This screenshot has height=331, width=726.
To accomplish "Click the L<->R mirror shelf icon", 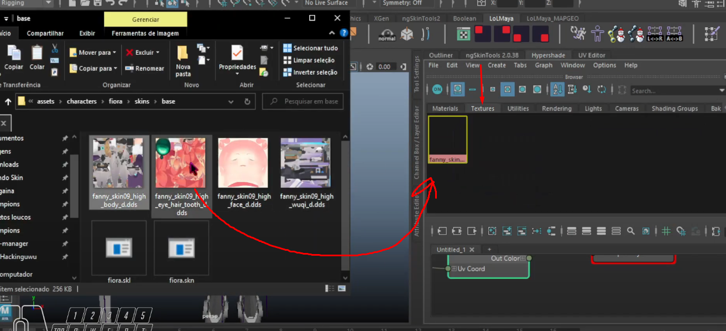I will click(655, 34).
